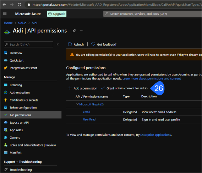This screenshot has height=173, width=202.
Task: Navigate to Home breadcrumb
Action: pyautogui.click(x=8, y=23)
